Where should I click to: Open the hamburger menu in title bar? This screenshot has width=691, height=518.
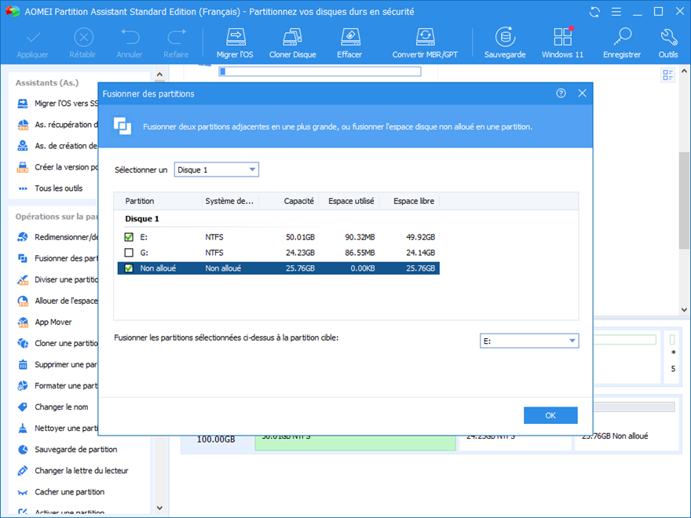click(616, 12)
